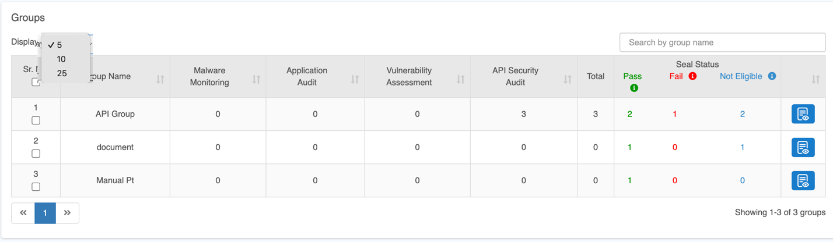833x242 pixels.
Task: View details report for Manual Pt row
Action: [x=803, y=180]
